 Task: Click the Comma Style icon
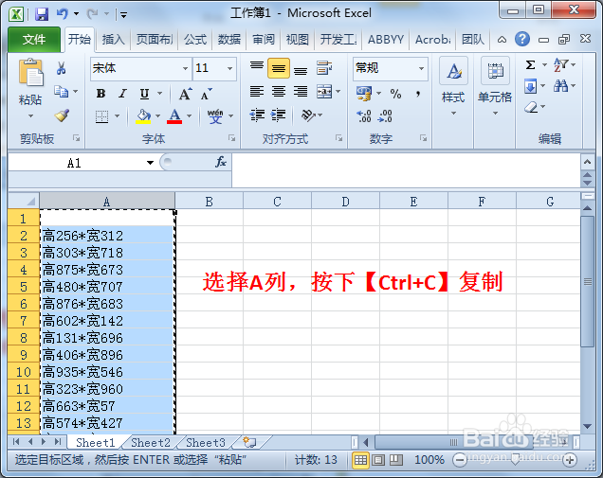(x=418, y=94)
